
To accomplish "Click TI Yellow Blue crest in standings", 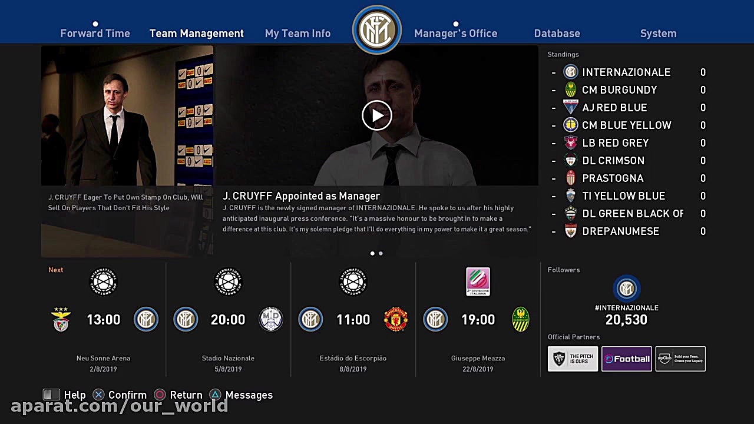I will click(570, 196).
